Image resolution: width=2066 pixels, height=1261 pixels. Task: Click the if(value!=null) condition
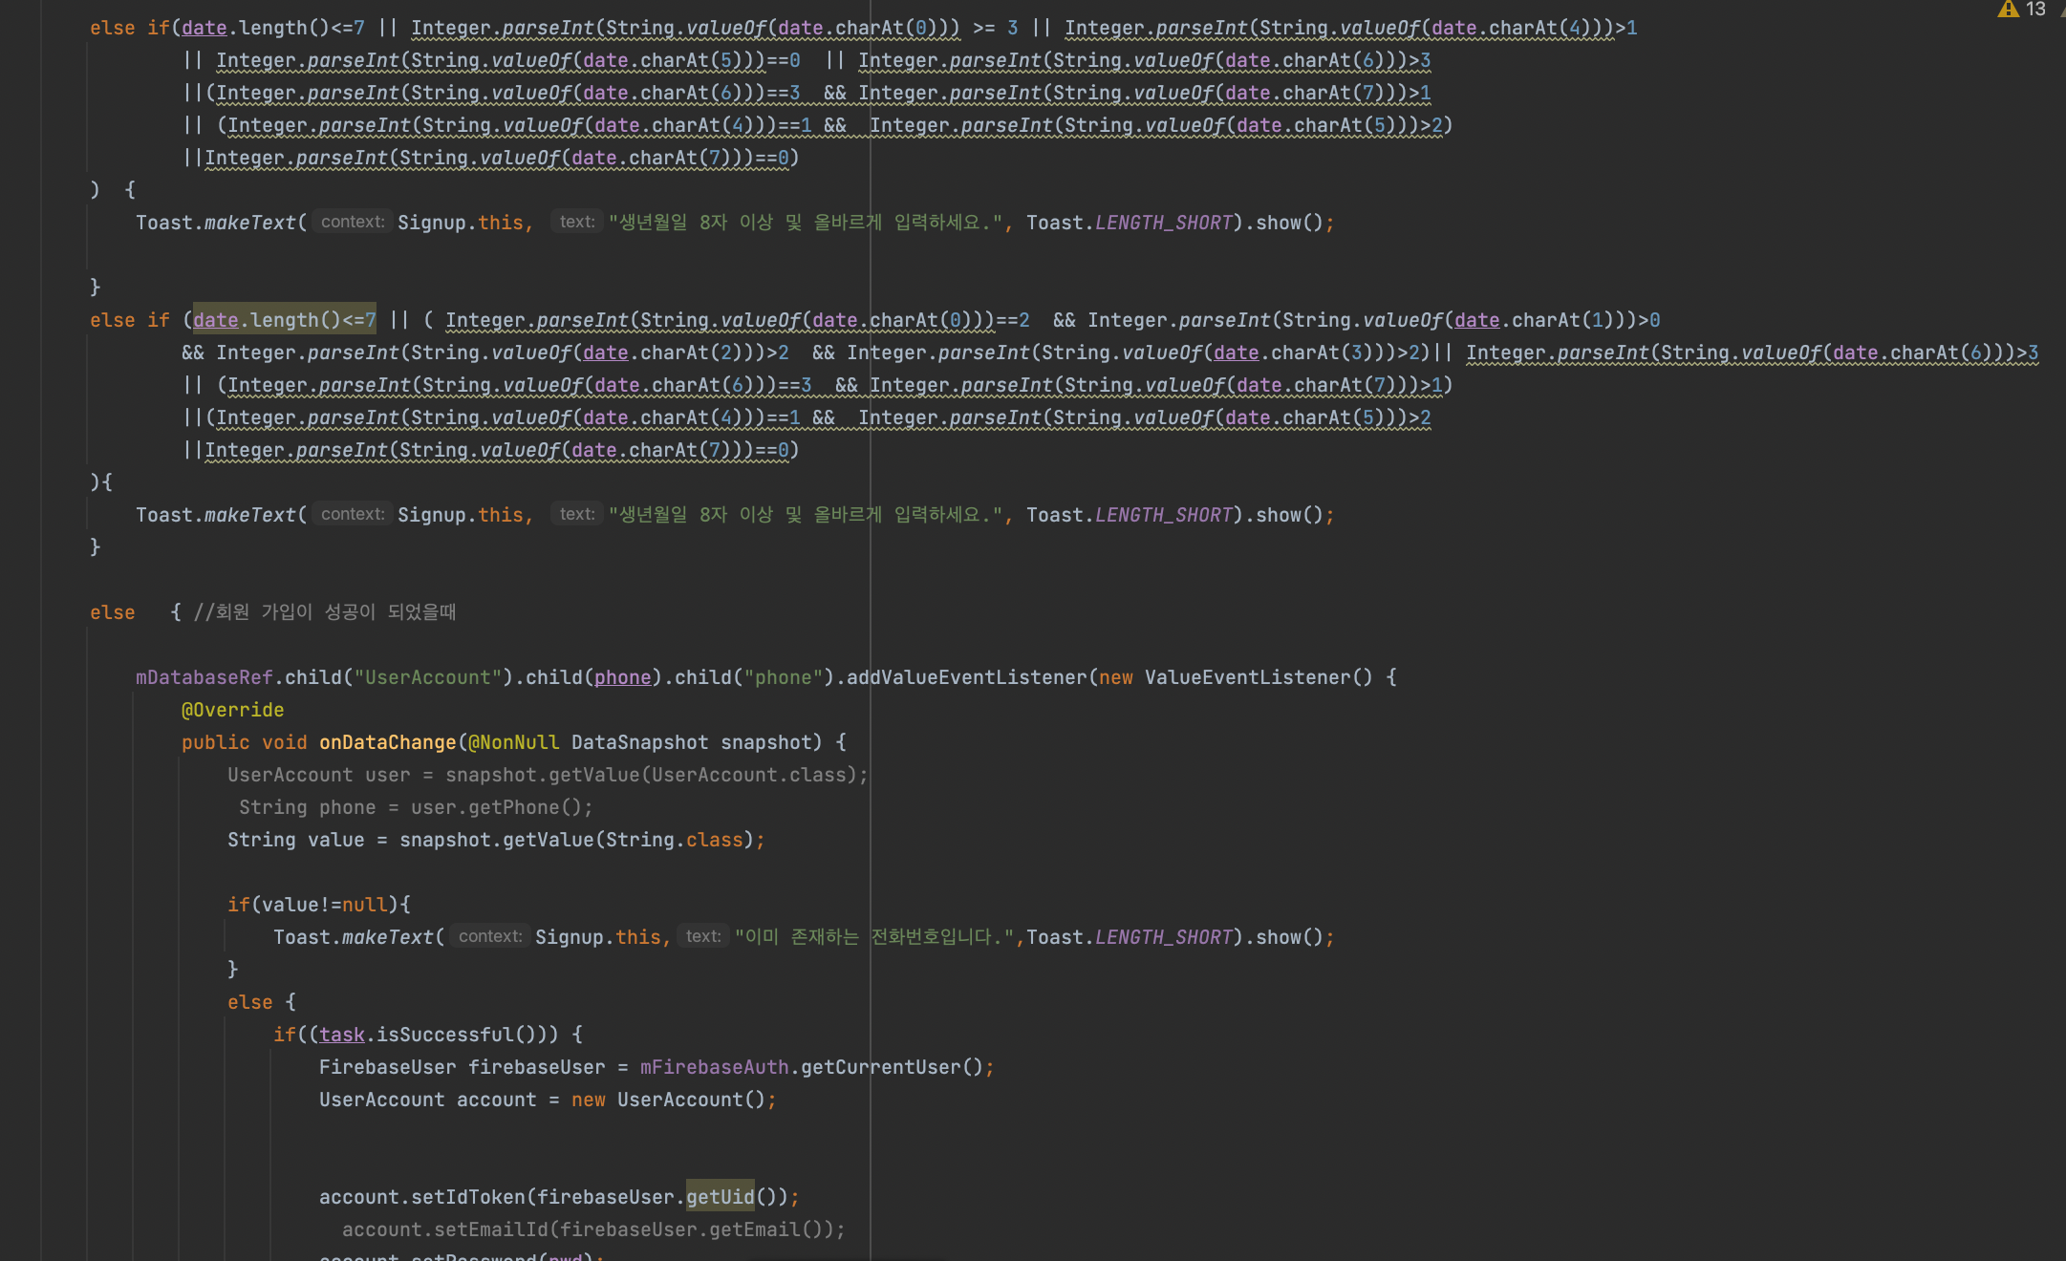click(x=317, y=905)
